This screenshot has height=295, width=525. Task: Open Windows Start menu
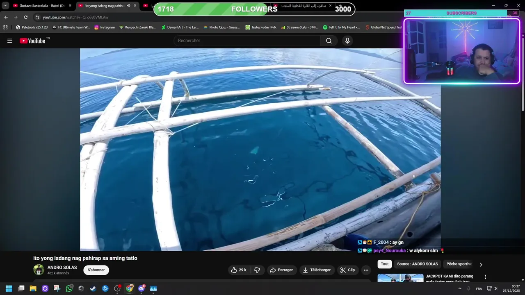coord(9,288)
